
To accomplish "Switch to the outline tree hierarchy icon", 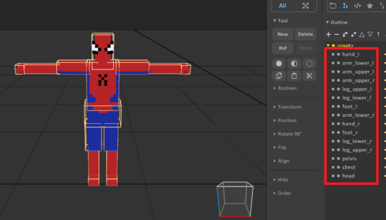I will coord(345,6).
